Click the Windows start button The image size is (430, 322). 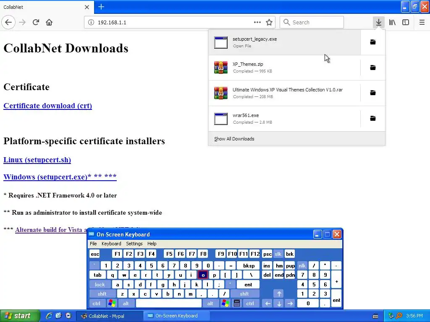[19, 316]
